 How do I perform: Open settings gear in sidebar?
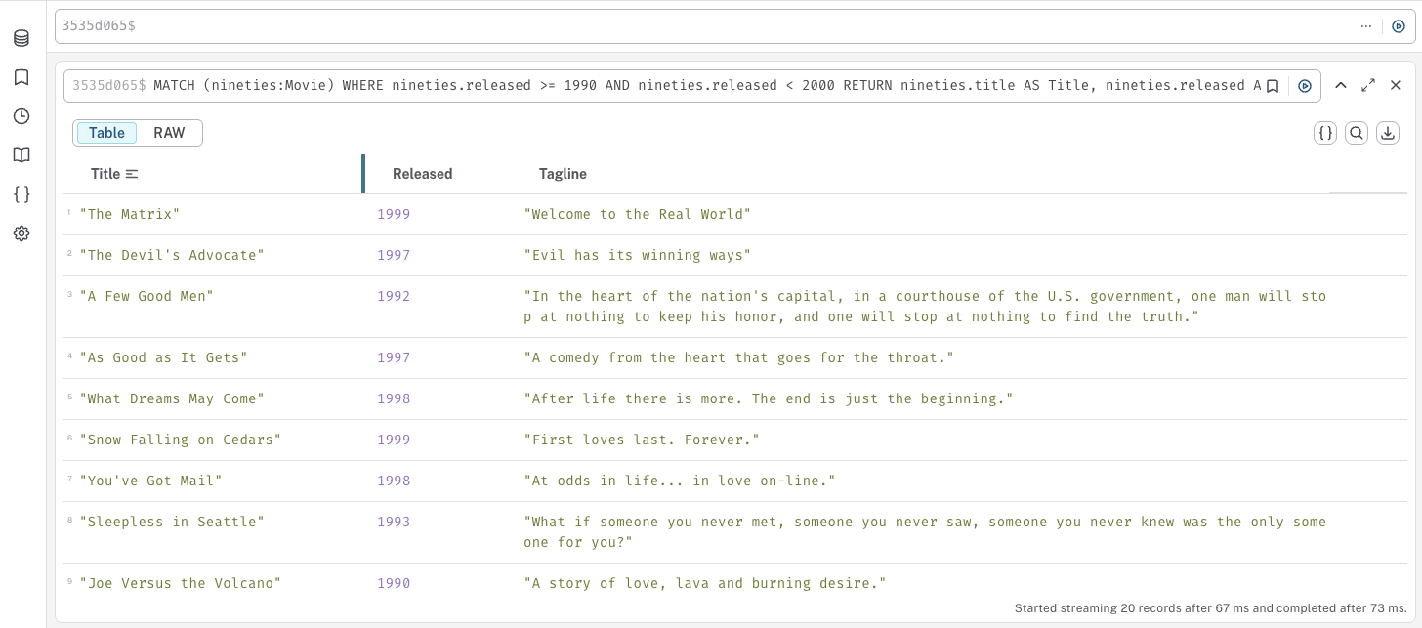(x=21, y=233)
